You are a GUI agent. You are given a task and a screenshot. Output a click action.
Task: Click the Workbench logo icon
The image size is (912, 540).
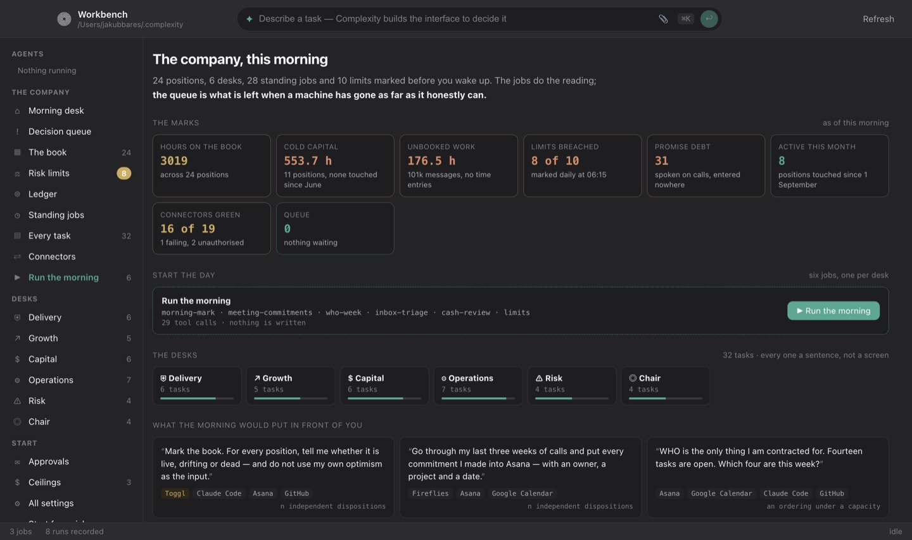coord(64,19)
